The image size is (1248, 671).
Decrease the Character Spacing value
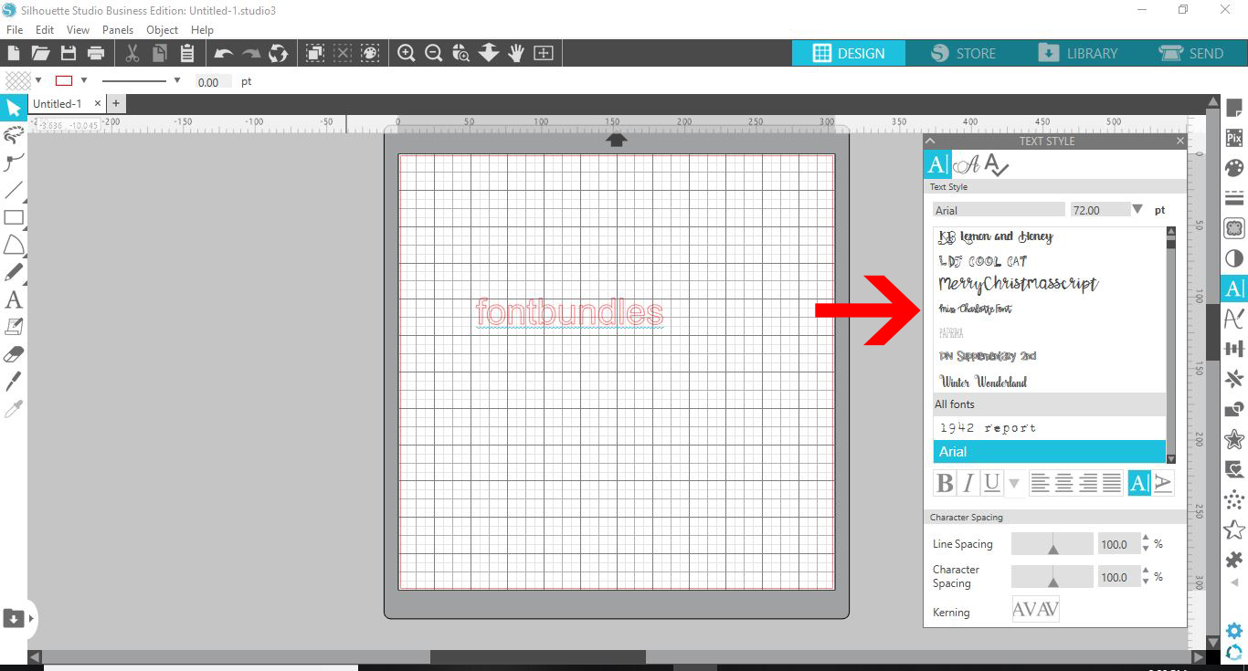click(1146, 582)
